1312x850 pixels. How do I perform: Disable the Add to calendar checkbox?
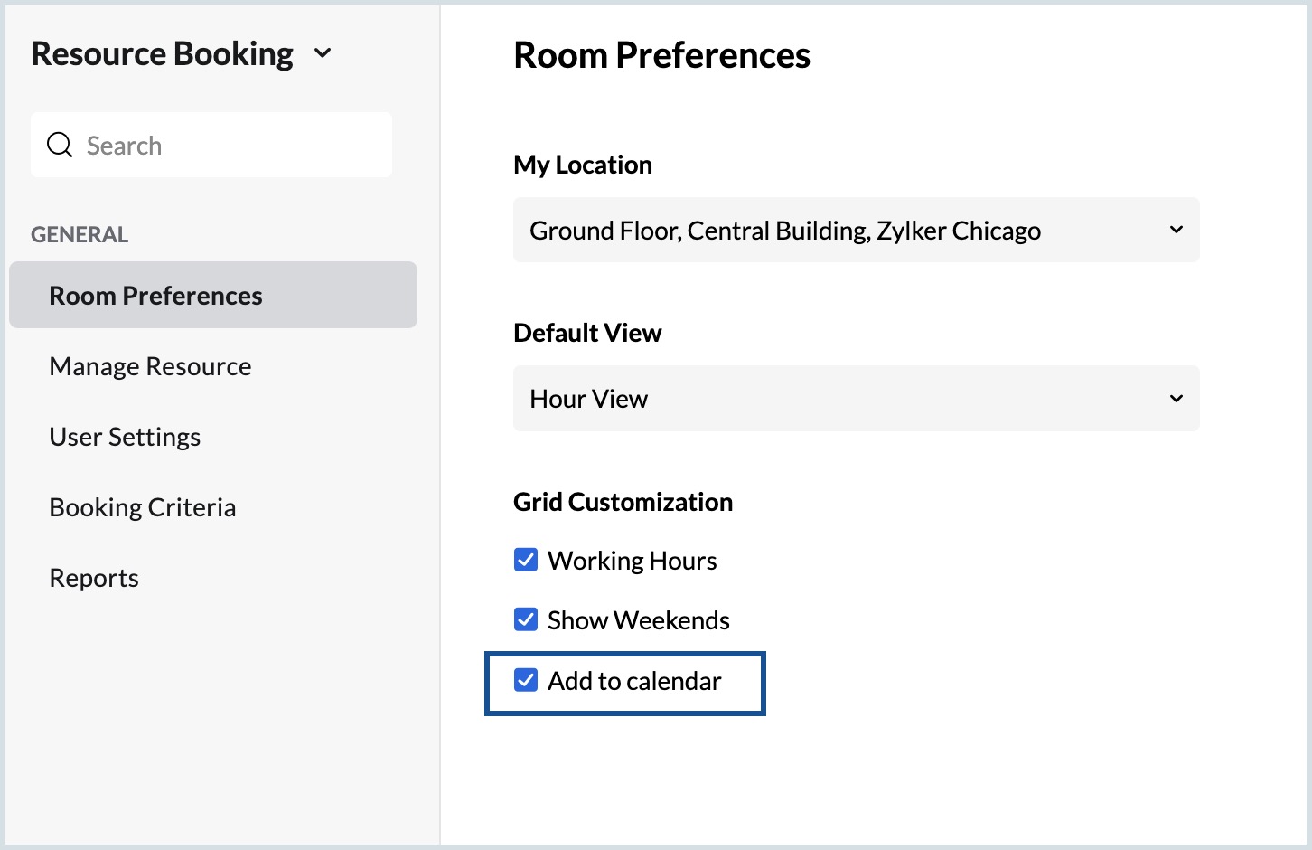pyautogui.click(x=526, y=680)
